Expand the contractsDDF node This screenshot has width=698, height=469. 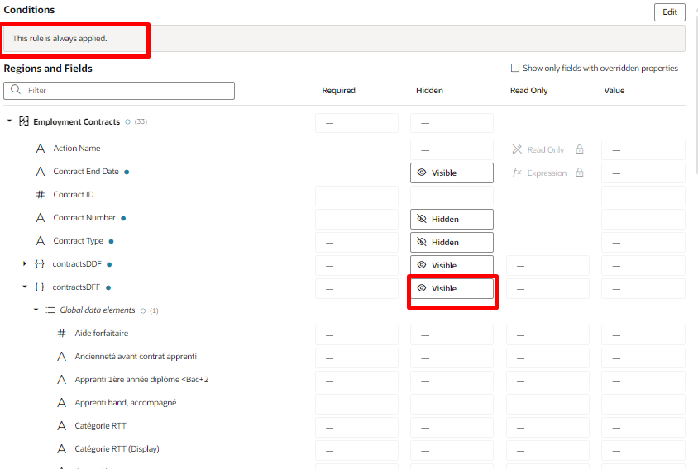25,263
